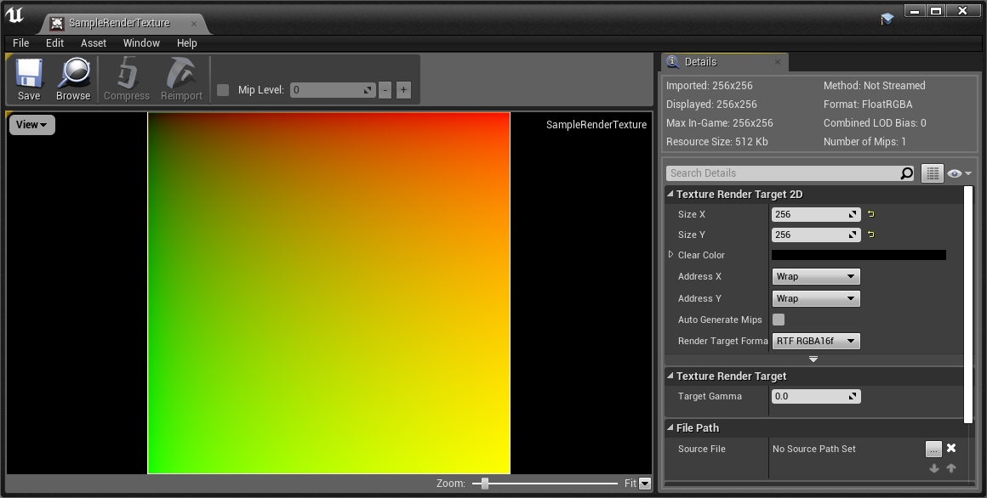Click the Details panel vertical scrollbar

(968, 304)
